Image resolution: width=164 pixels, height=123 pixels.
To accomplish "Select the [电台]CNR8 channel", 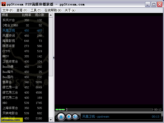I will click(22, 25).
